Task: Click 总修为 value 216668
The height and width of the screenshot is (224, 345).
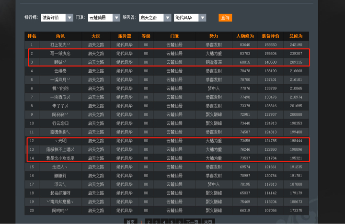Action: [x=296, y=71]
